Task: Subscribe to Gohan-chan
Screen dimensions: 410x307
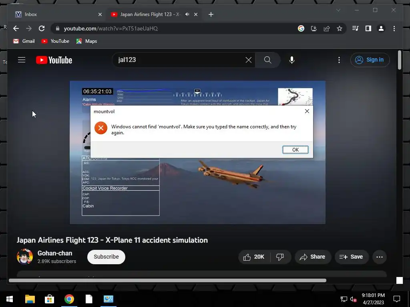Action: pyautogui.click(x=106, y=257)
